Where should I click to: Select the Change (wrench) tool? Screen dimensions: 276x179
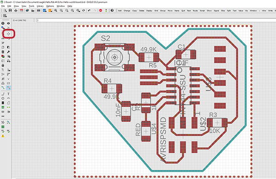click(x=8, y=52)
